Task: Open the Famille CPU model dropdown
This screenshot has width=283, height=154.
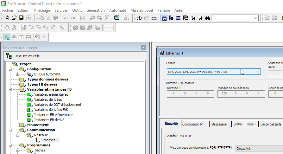Action: point(258,72)
